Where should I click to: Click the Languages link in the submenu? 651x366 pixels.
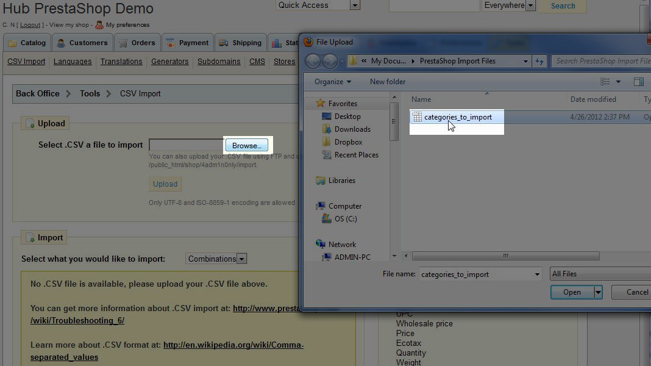click(73, 62)
